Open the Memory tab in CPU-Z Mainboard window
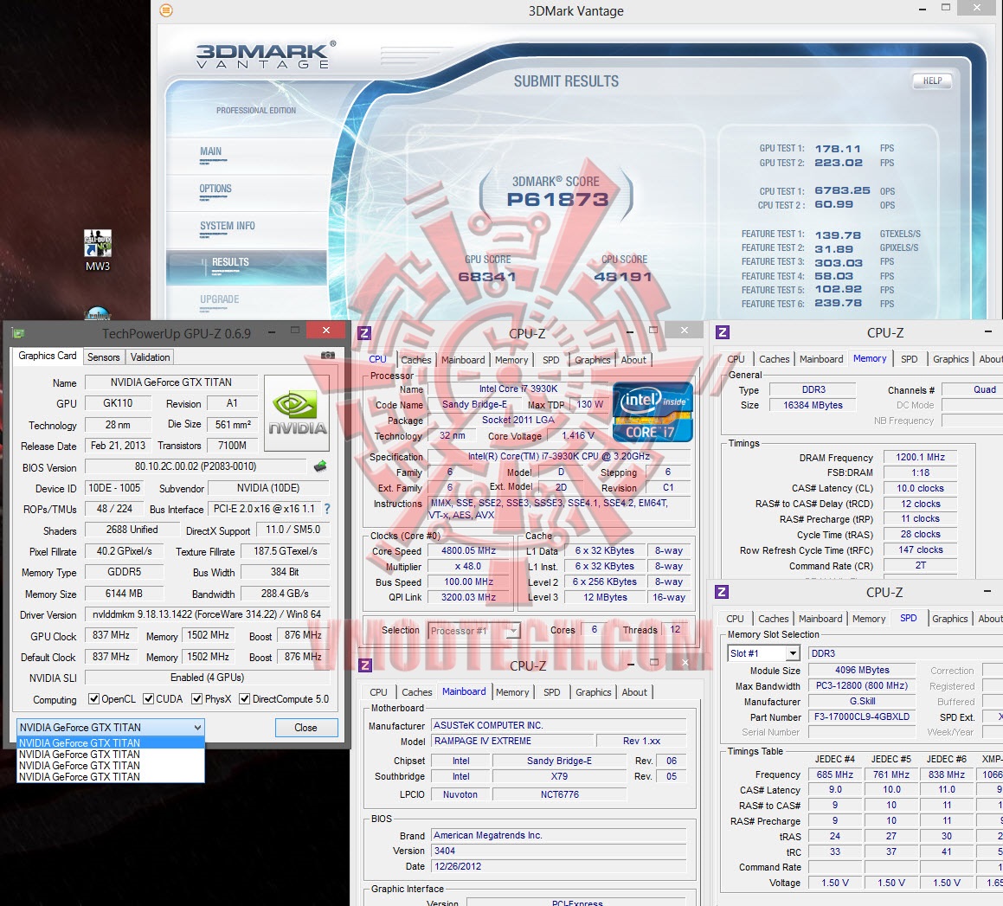The image size is (1003, 906). tap(512, 692)
